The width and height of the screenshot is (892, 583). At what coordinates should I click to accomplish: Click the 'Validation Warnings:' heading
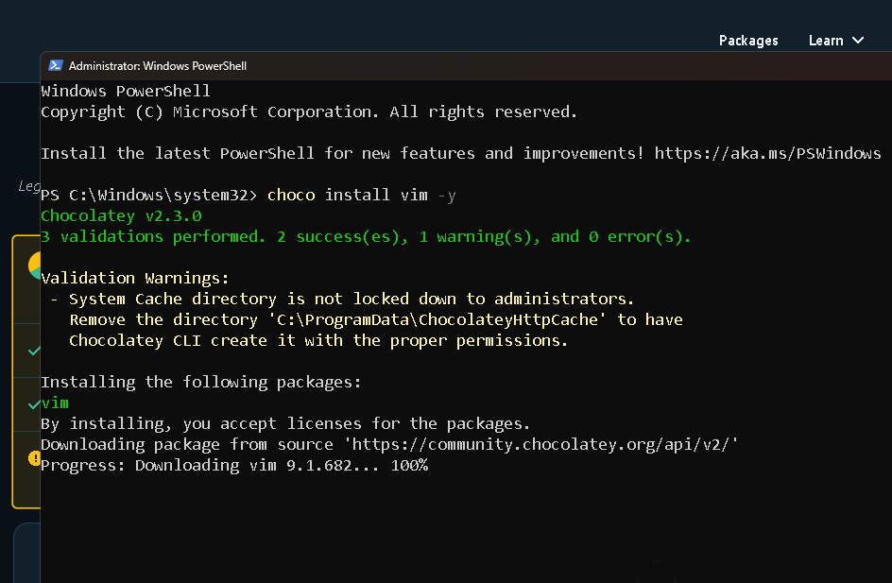click(x=135, y=278)
